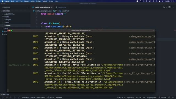
Task: Open the Profiles menu
Action: point(38,1)
